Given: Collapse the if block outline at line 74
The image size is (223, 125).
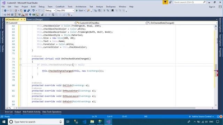Looking at the screenshot, I should tap(21, 65).
